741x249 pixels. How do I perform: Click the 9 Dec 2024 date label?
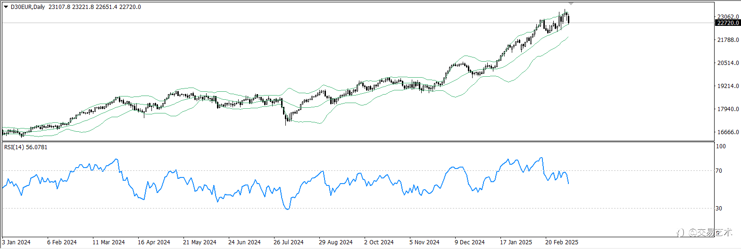469,242
